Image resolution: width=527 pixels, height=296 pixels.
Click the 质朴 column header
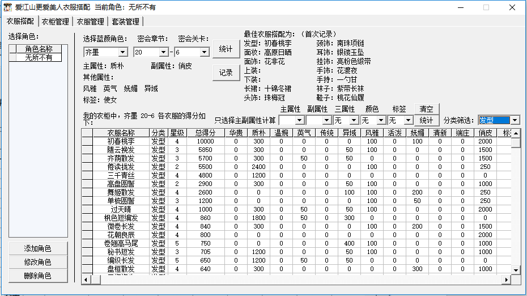(x=258, y=133)
